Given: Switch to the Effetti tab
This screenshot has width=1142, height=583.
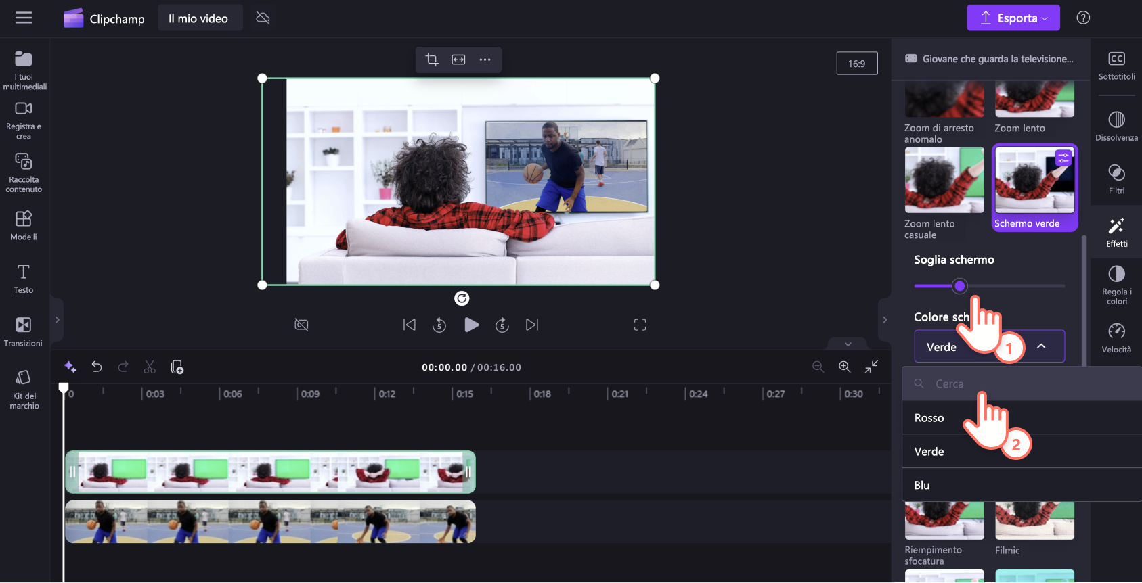Looking at the screenshot, I should pos(1116,233).
